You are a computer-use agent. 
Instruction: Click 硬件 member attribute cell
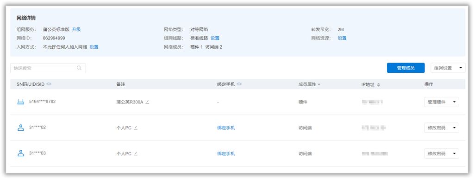pos(303,102)
